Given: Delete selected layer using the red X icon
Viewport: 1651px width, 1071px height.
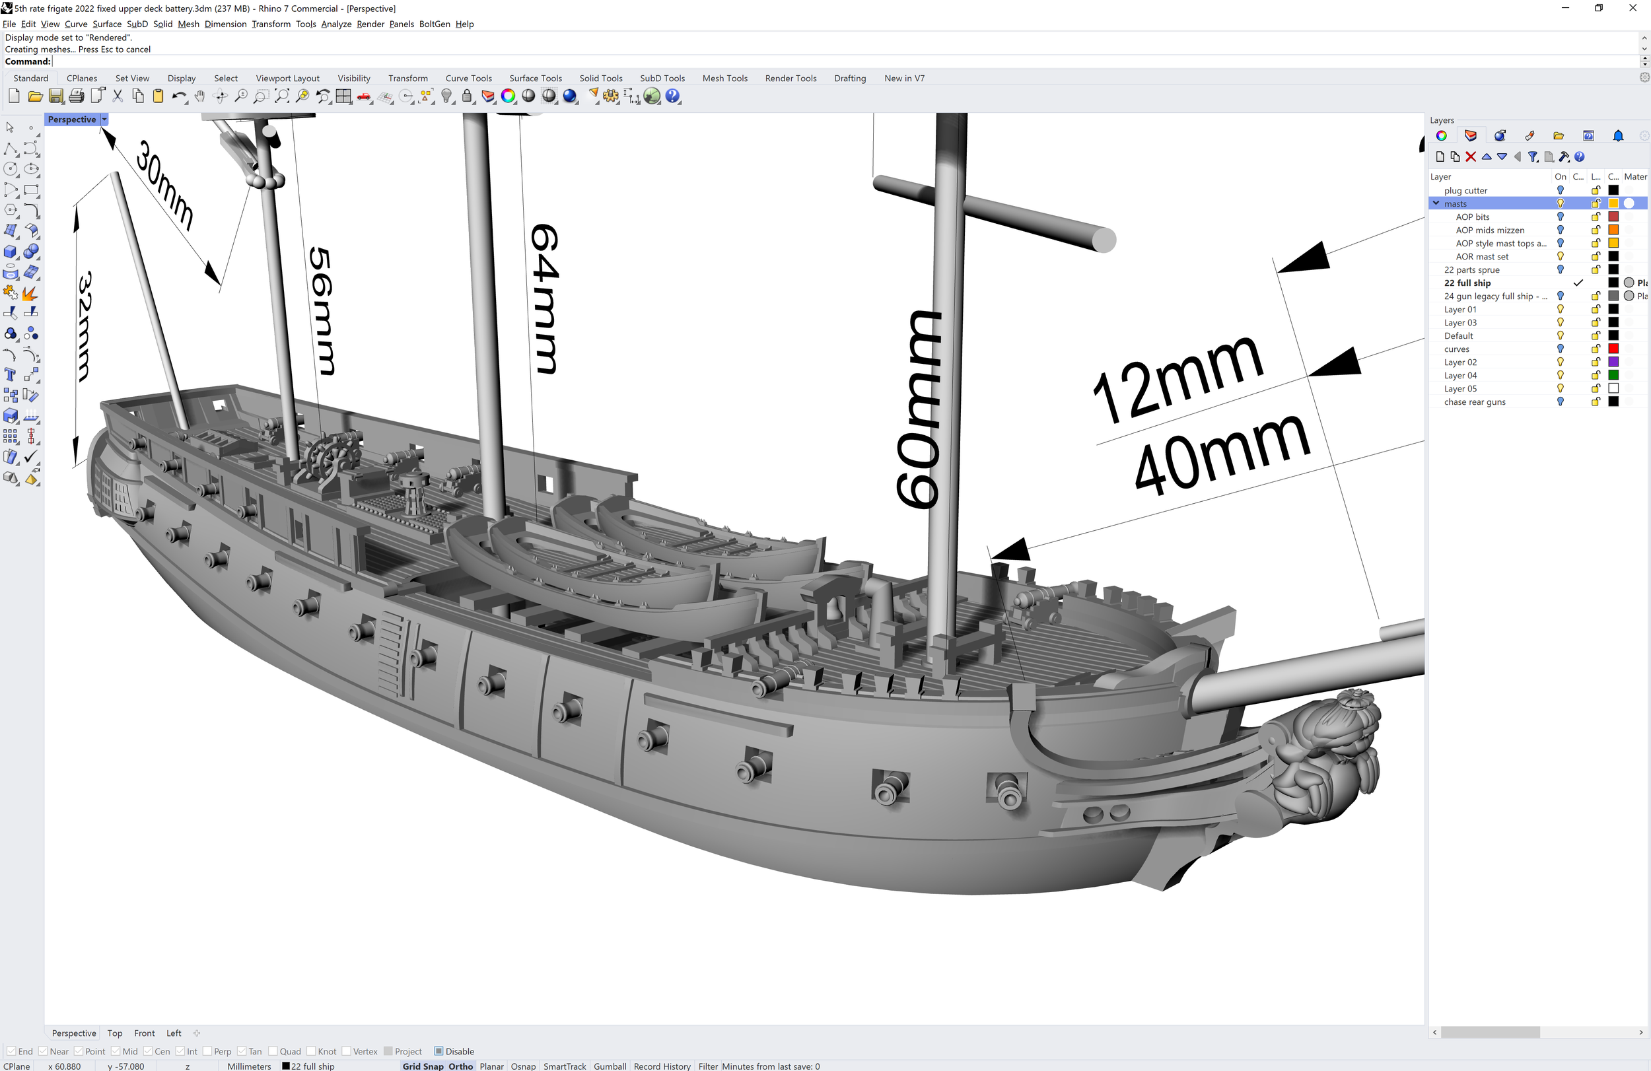Looking at the screenshot, I should [1471, 156].
